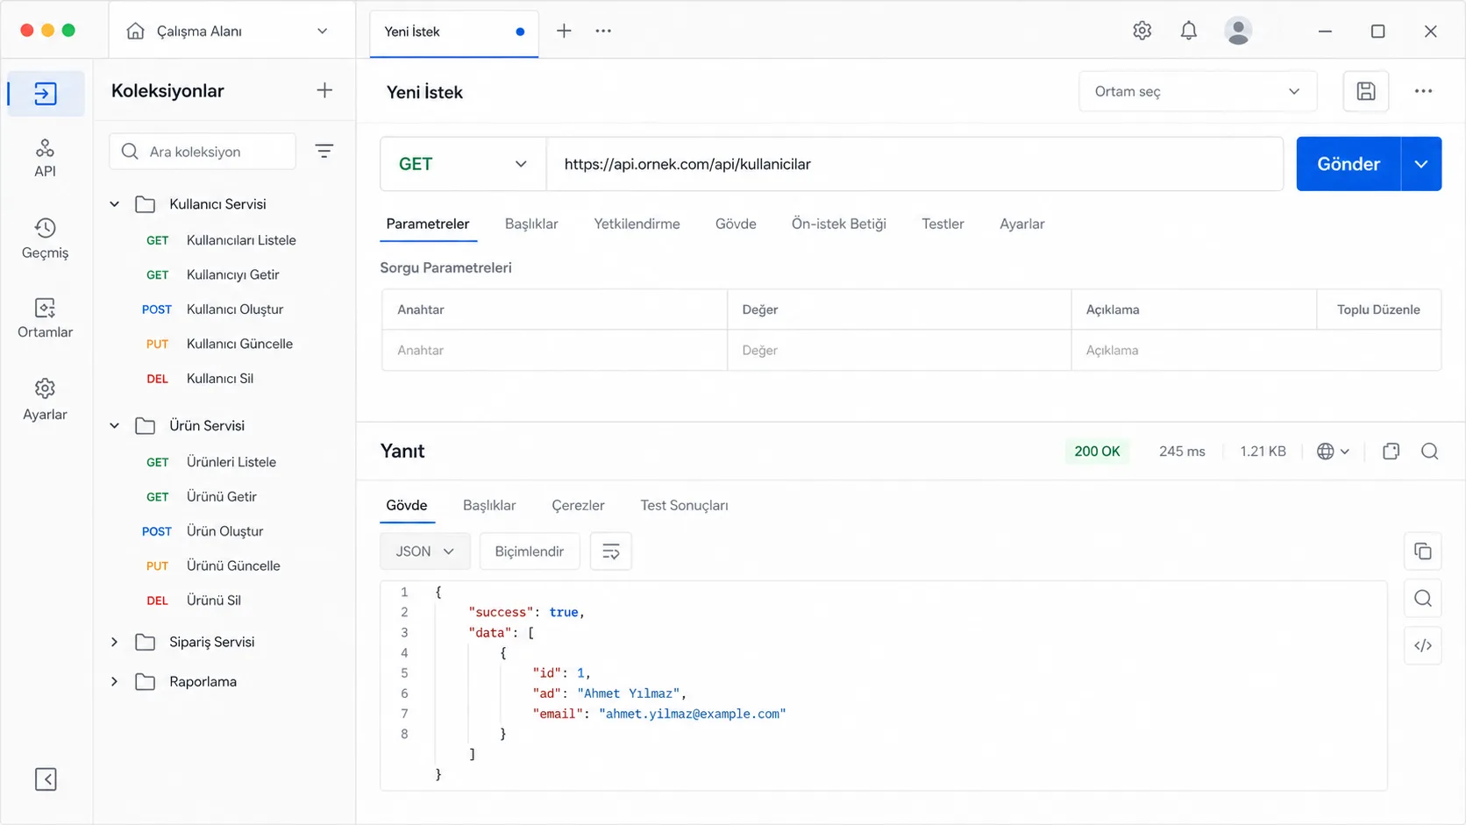The image size is (1466, 825).
Task: Open the Ortamlar environments sidebar icon
Action: [45, 318]
